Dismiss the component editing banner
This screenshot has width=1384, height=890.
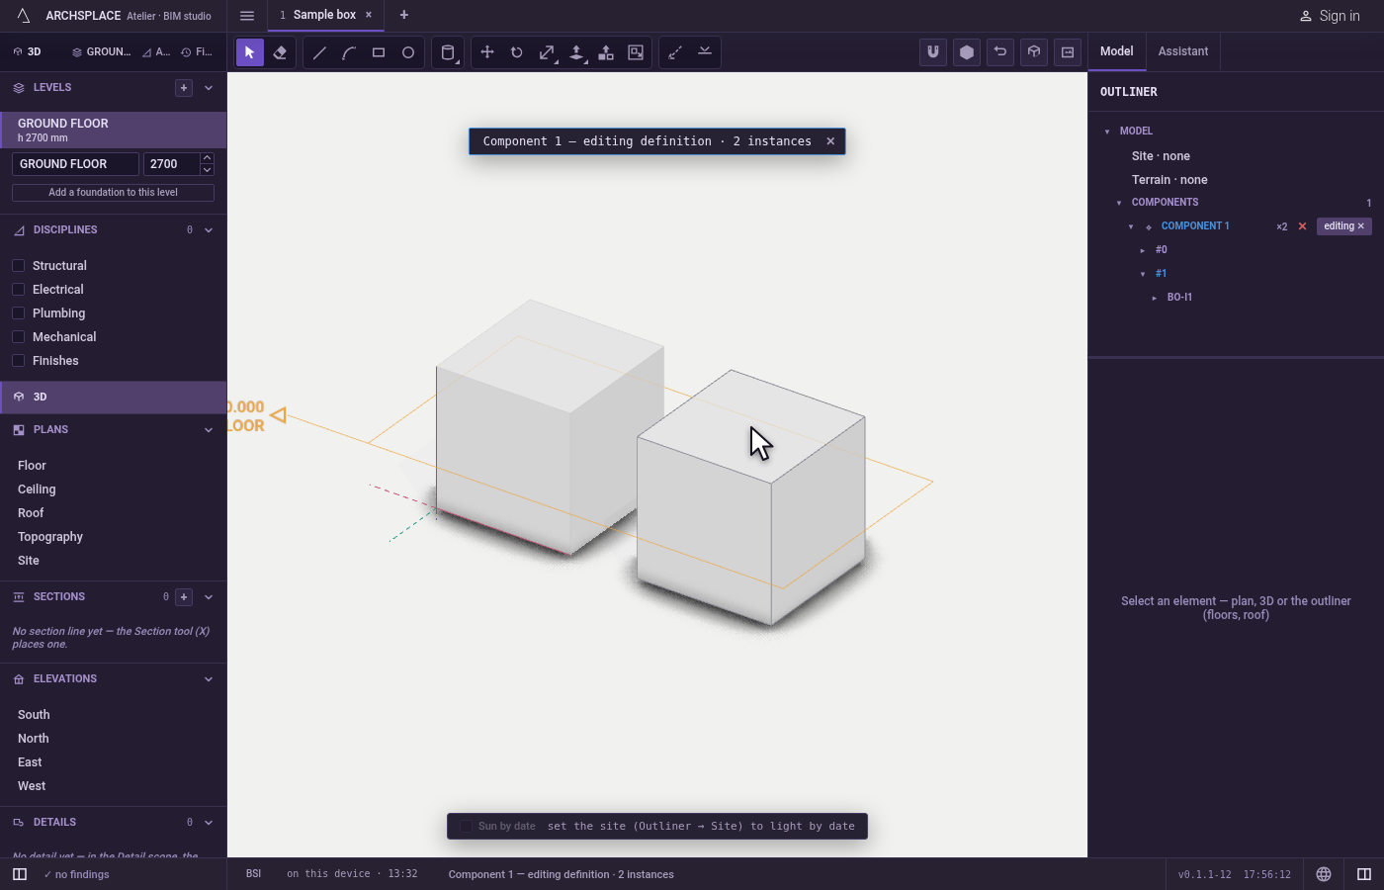click(x=830, y=141)
